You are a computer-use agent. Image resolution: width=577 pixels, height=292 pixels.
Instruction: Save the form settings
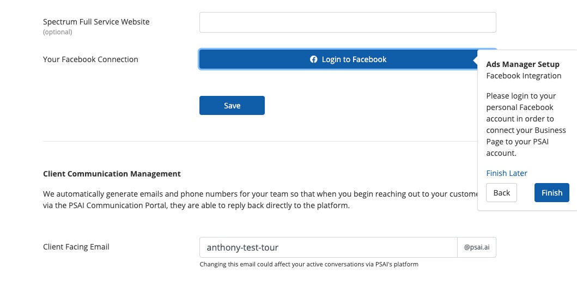coord(232,106)
